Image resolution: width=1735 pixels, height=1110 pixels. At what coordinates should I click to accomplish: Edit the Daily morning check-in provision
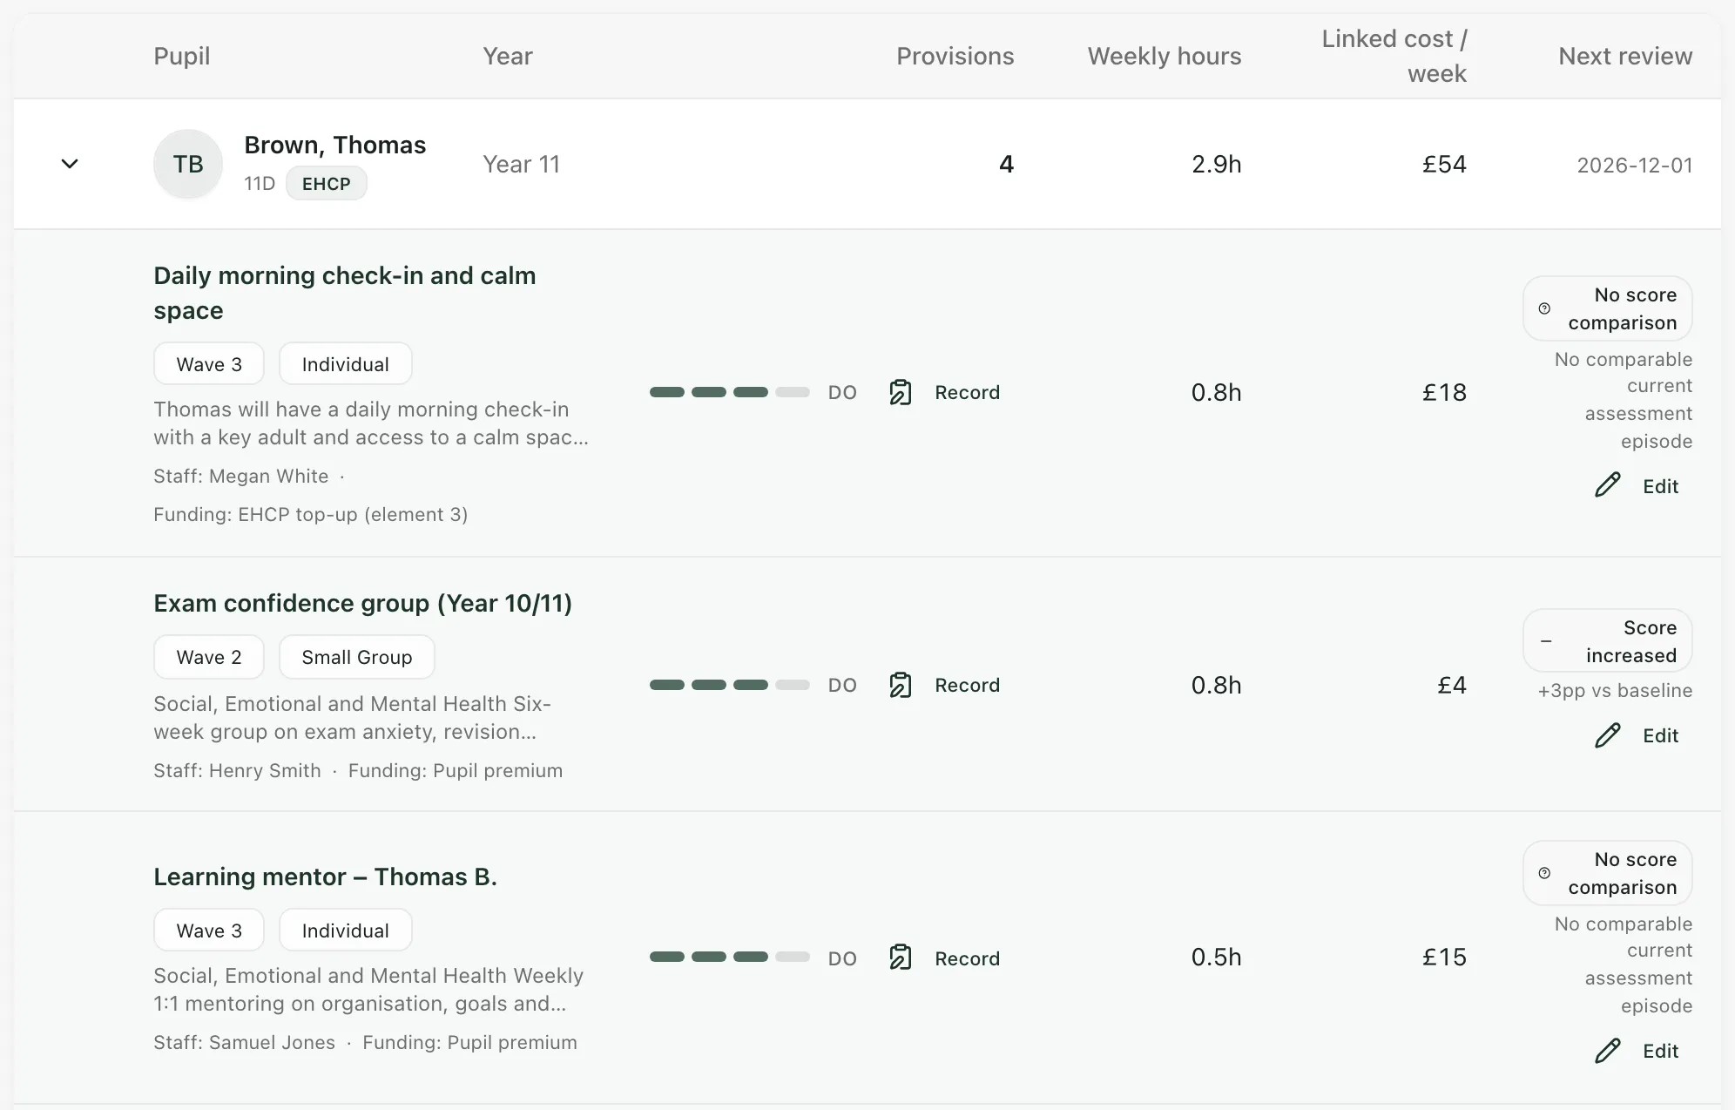(x=1637, y=485)
